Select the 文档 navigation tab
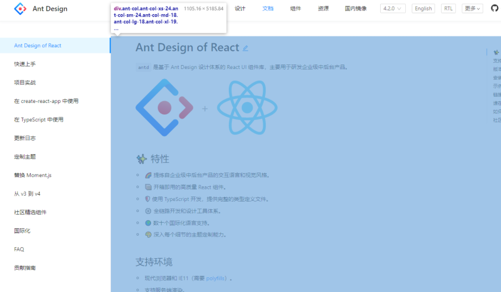 pyautogui.click(x=268, y=8)
